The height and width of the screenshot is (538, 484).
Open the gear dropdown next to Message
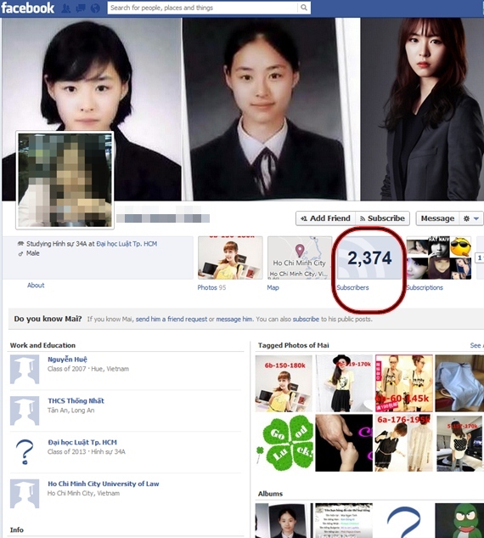[471, 218]
